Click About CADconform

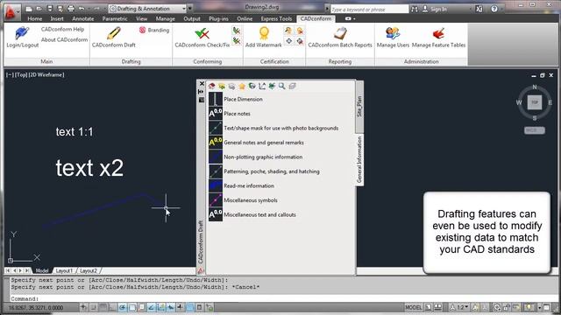(x=64, y=39)
